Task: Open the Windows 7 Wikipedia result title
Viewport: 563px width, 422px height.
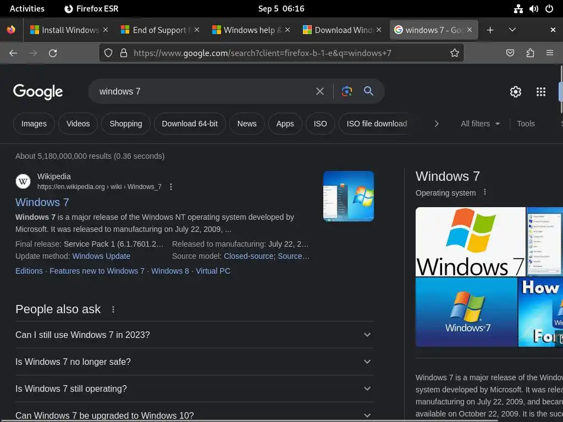Action: pos(42,202)
